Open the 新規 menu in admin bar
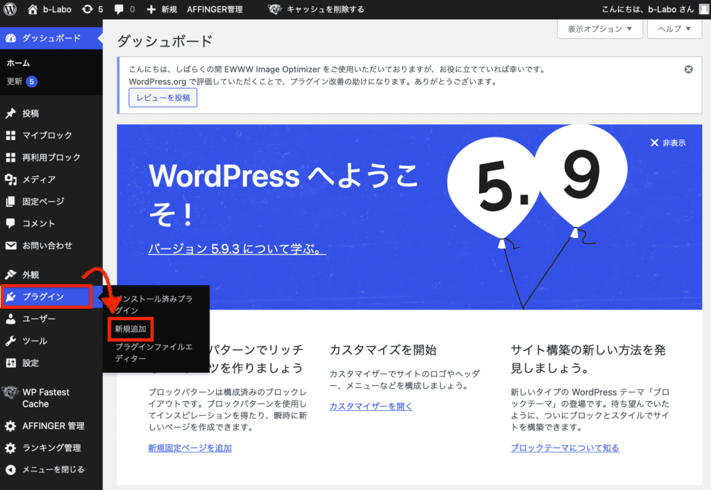This screenshot has height=490, width=711. tap(162, 9)
